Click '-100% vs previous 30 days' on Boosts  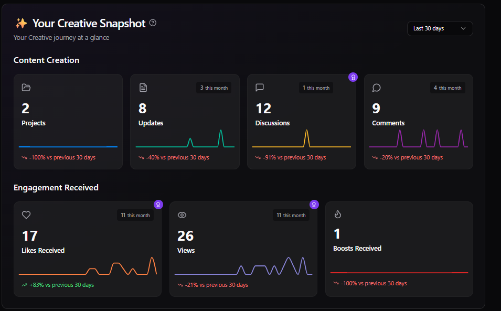coord(374,283)
